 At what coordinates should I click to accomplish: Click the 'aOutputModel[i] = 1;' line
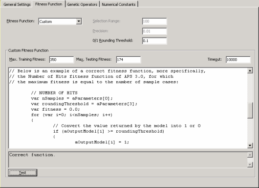pyautogui.click(x=102, y=142)
